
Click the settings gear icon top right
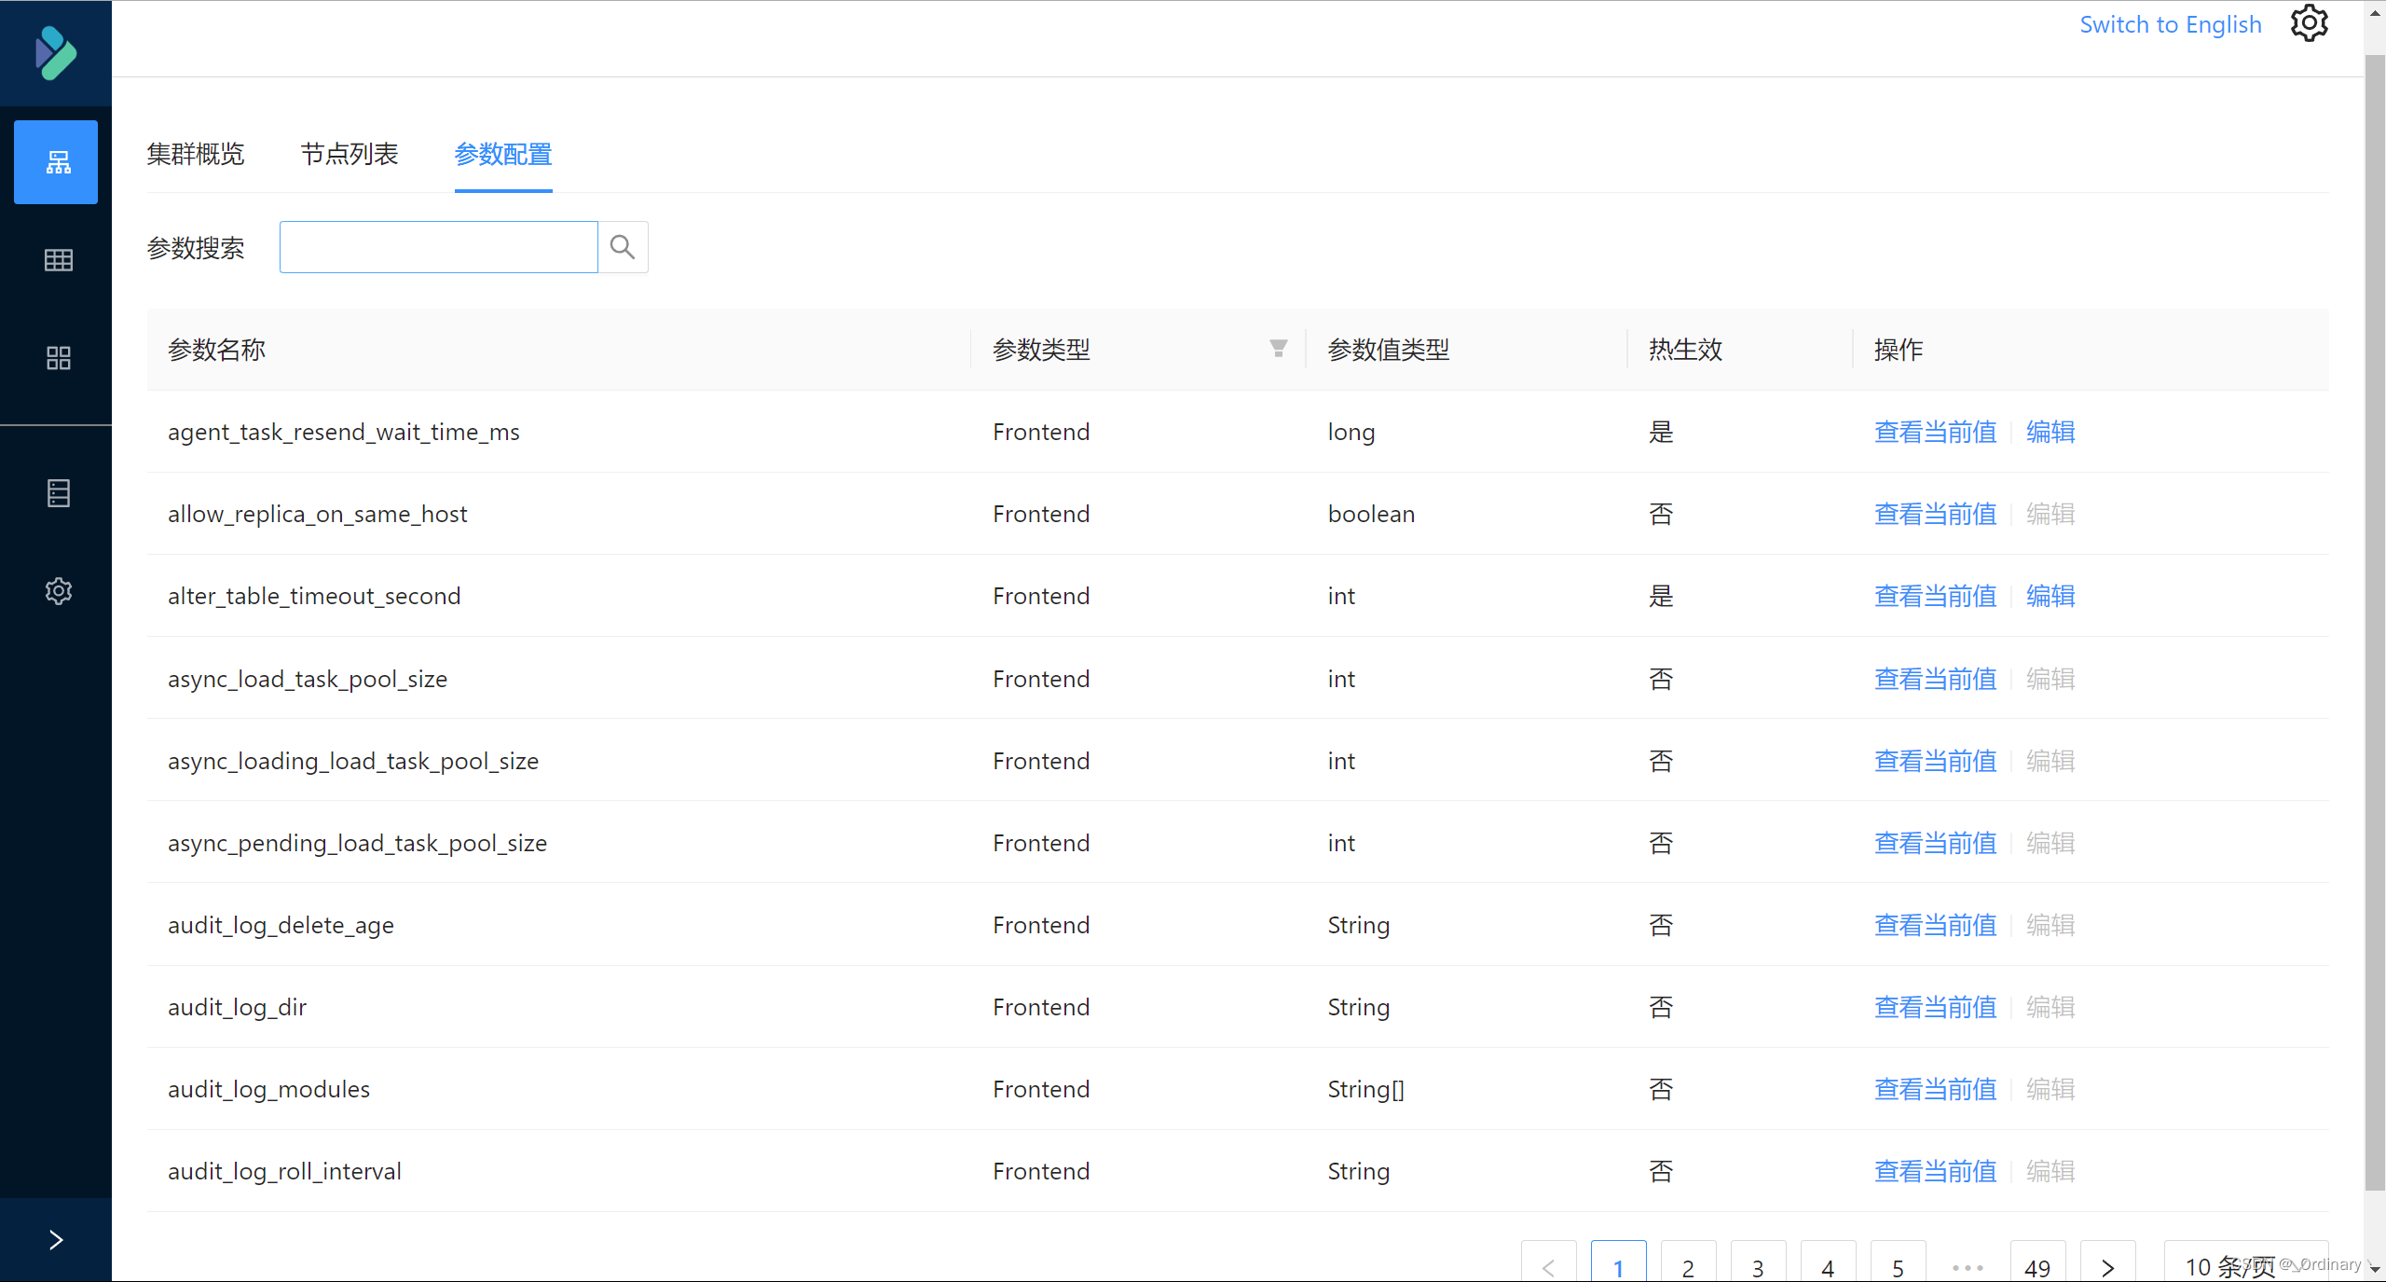2311,23
